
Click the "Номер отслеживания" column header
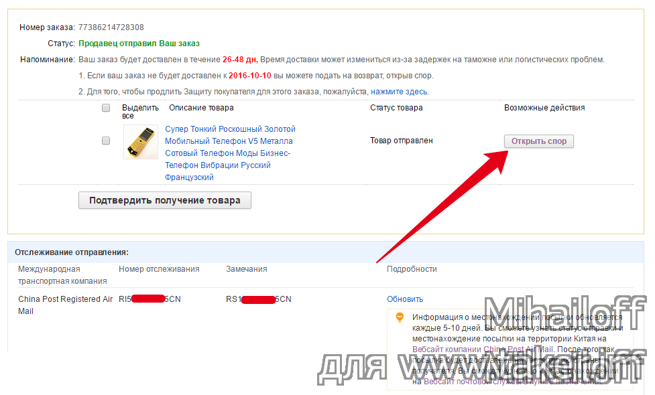pos(159,269)
